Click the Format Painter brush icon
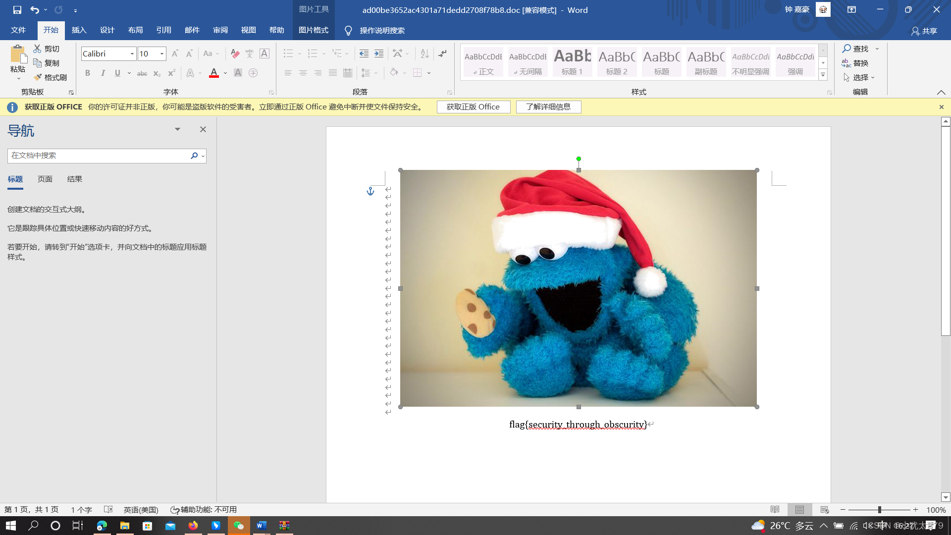The image size is (951, 535). (x=38, y=77)
